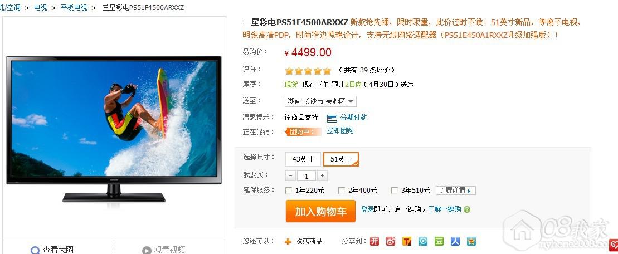Click the green help icon after 了解一键购
The image size is (618, 254).
(x=467, y=209)
